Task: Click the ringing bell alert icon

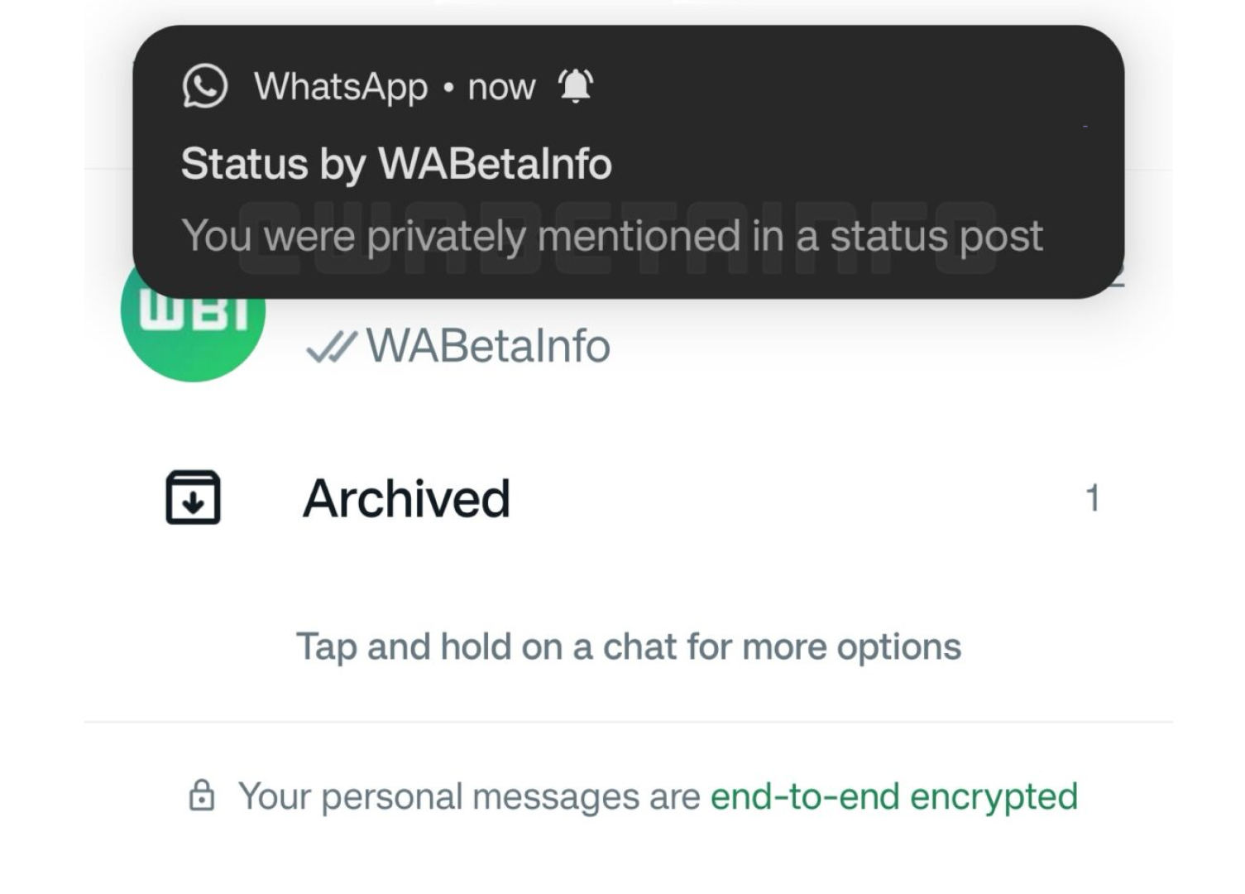Action: (x=576, y=86)
